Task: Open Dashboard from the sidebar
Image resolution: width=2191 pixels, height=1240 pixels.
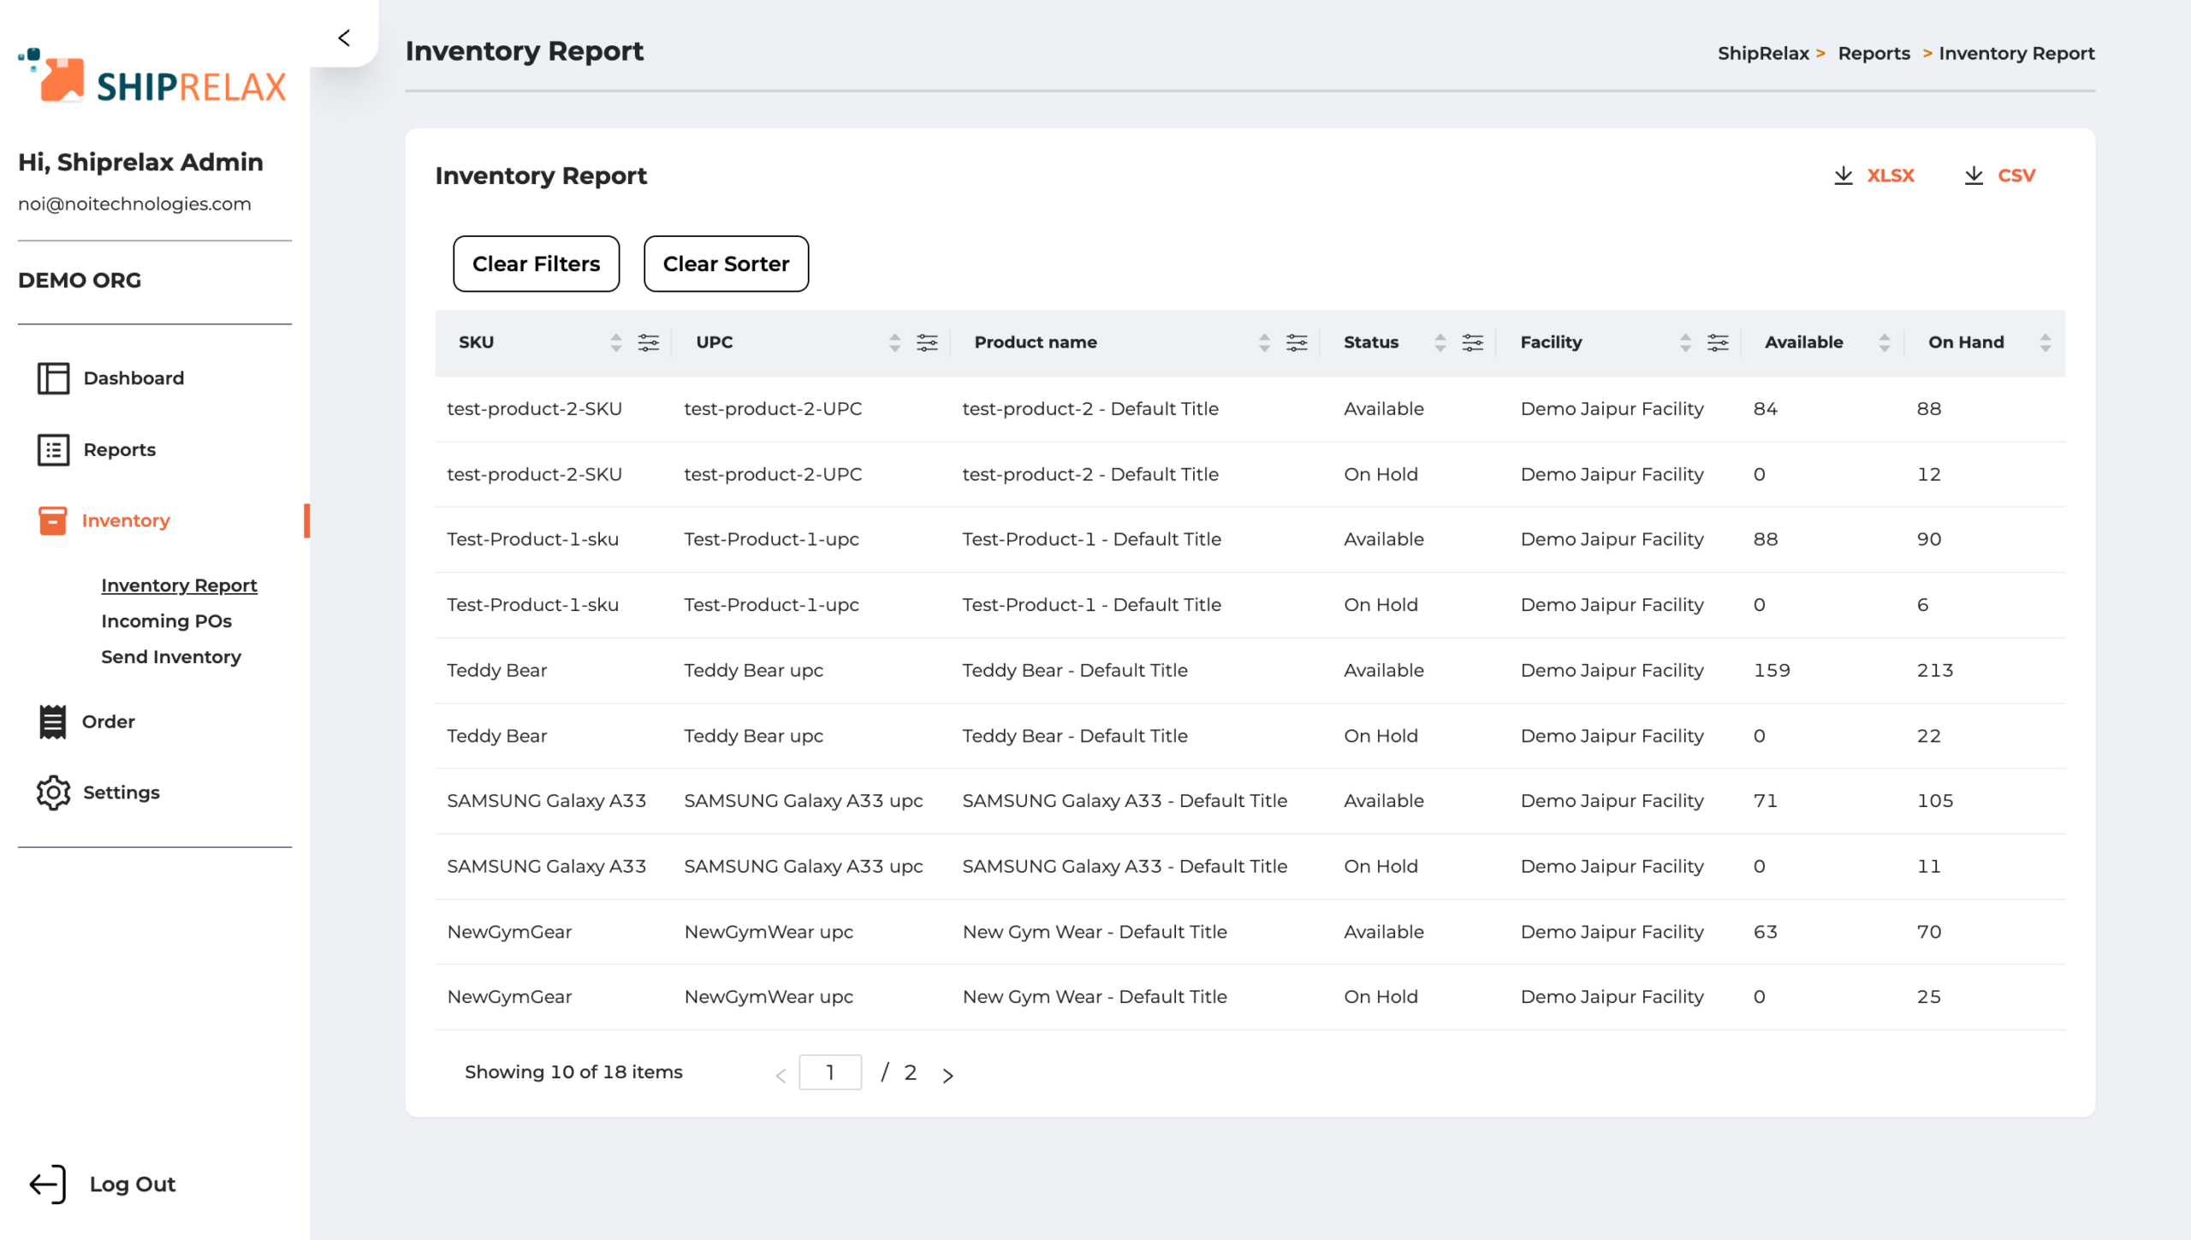Action: pyautogui.click(x=133, y=378)
